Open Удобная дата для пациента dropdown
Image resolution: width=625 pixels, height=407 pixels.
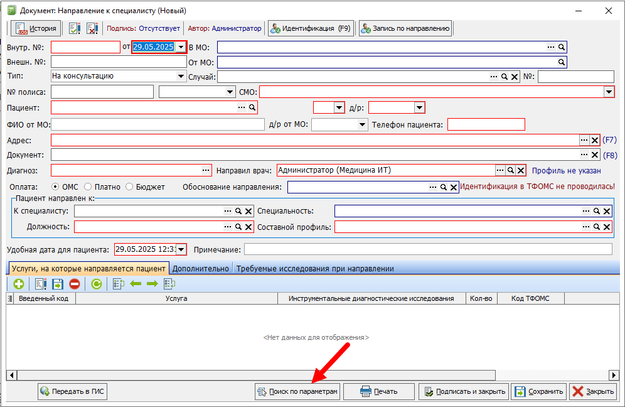pyautogui.click(x=181, y=249)
